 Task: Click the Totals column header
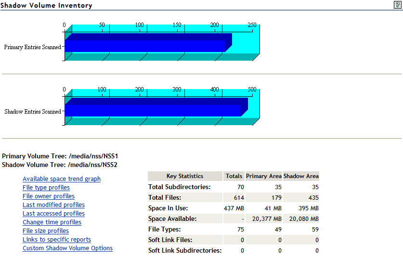234,176
